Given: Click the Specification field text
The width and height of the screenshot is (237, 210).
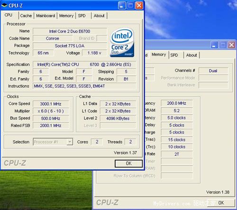Looking at the screenshot, I should point(84,64).
